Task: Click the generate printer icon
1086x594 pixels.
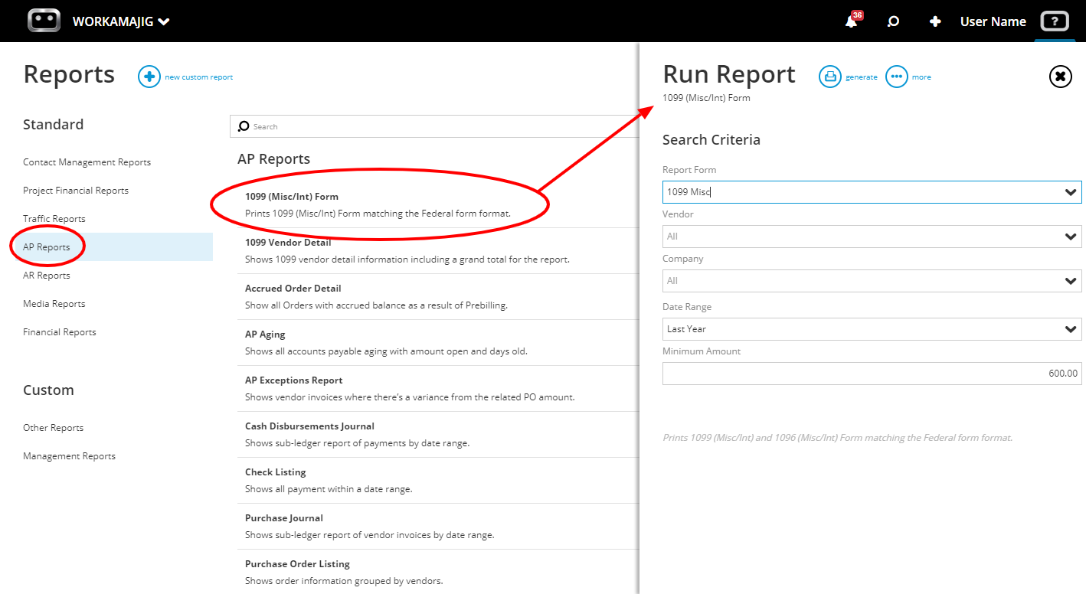Action: pyautogui.click(x=829, y=77)
